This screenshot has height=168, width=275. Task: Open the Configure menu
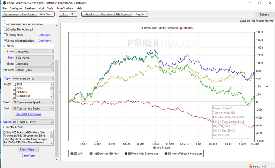[x=16, y=8]
